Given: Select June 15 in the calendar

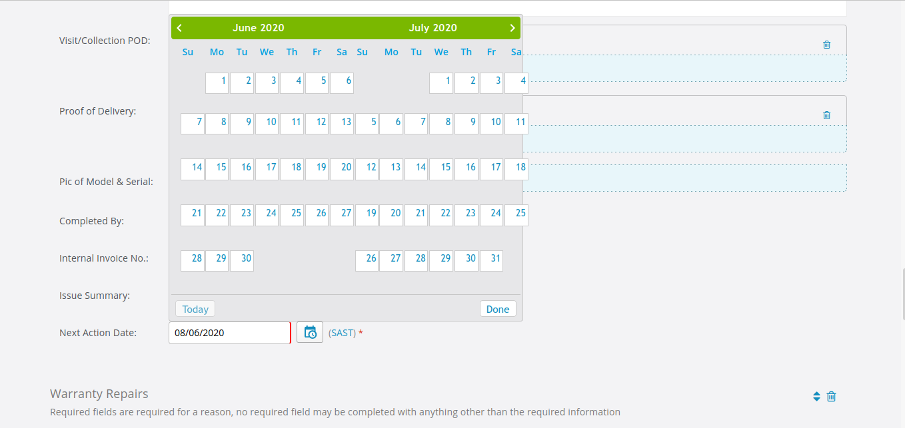Looking at the screenshot, I should coord(217,168).
